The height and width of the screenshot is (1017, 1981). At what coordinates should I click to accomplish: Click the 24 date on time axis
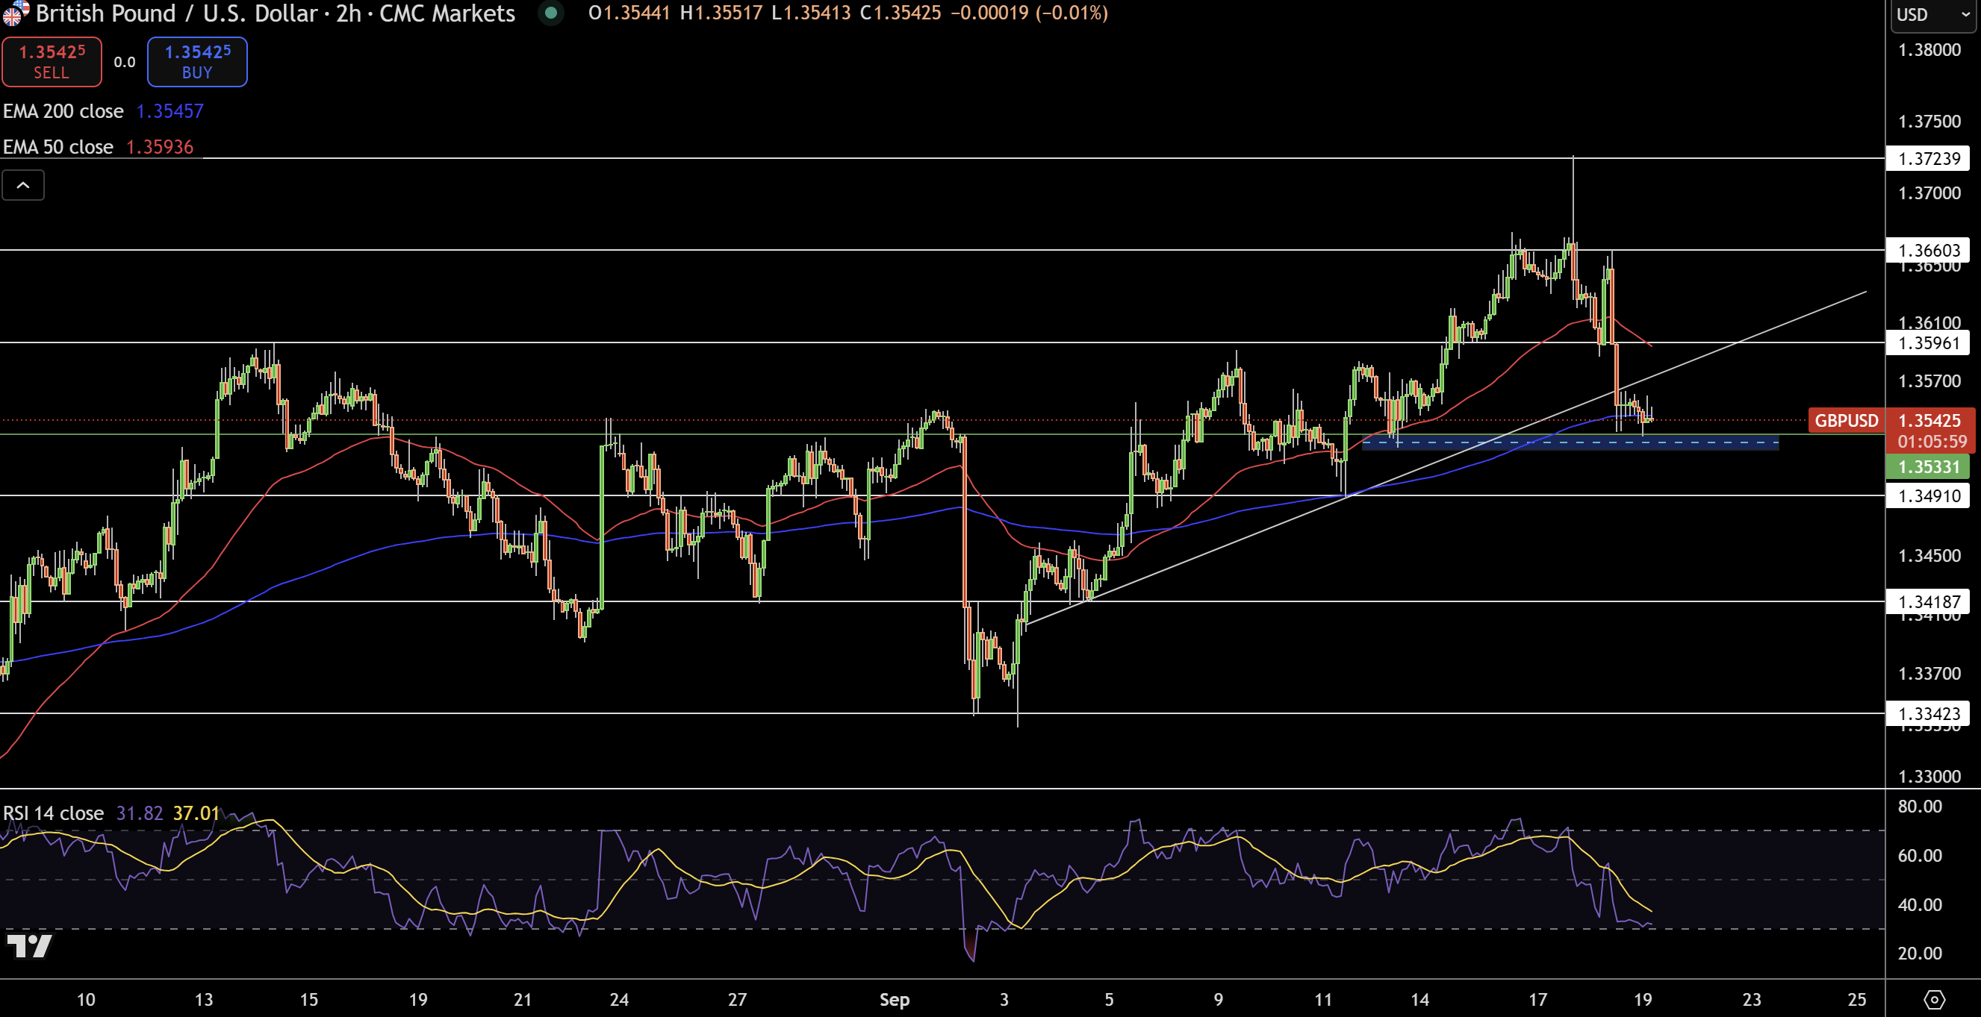(619, 999)
